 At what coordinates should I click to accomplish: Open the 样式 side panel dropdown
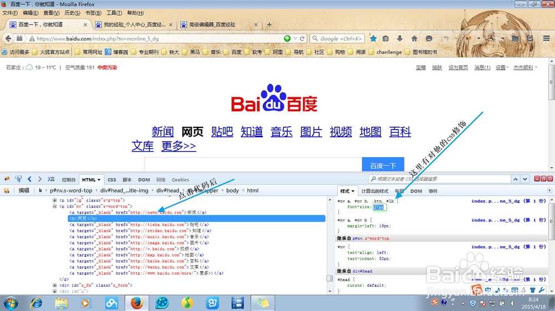[352, 191]
